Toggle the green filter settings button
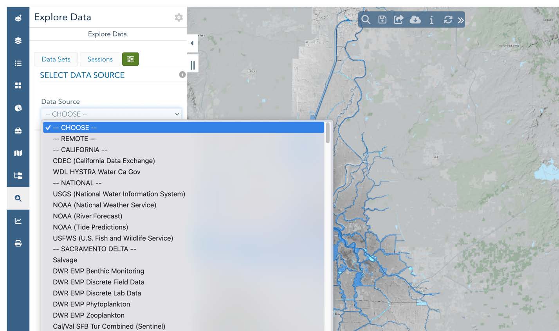Viewport: 559px width, 331px height. (130, 59)
